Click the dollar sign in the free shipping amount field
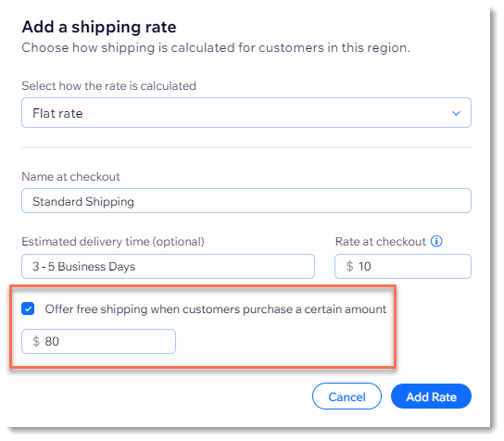The height and width of the screenshot is (441, 504). point(36,341)
